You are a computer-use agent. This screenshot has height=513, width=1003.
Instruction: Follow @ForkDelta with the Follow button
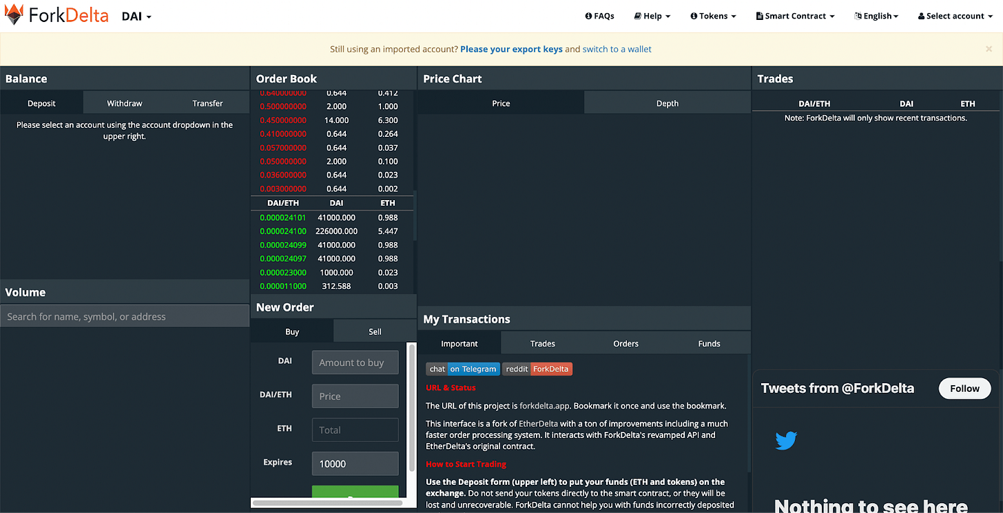click(964, 389)
